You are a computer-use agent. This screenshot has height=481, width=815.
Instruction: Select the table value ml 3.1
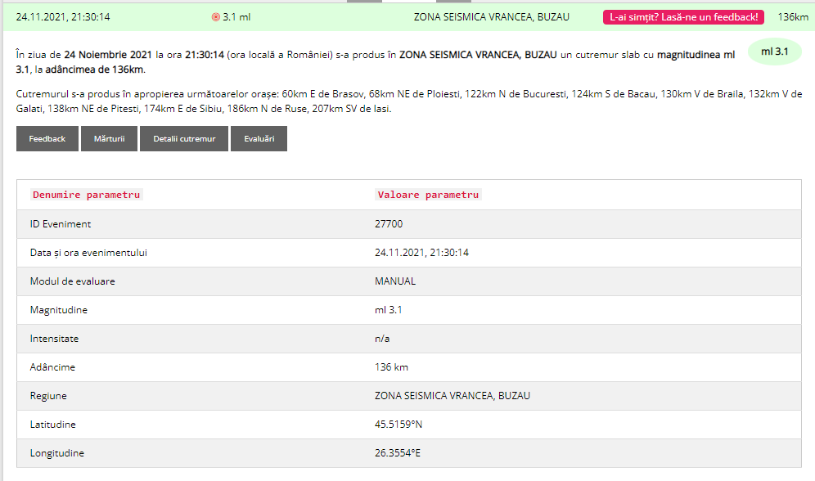coord(388,309)
